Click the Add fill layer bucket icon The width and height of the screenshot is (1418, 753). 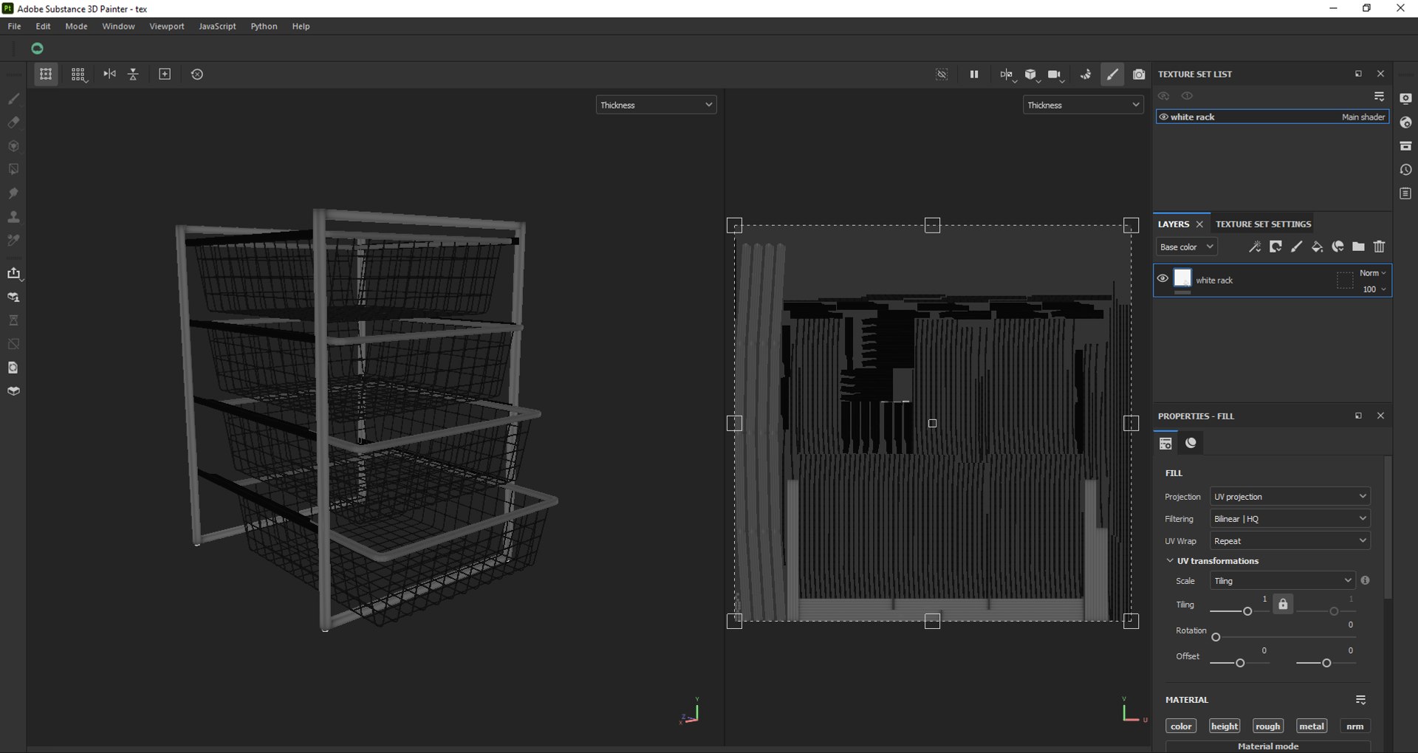[1317, 247]
